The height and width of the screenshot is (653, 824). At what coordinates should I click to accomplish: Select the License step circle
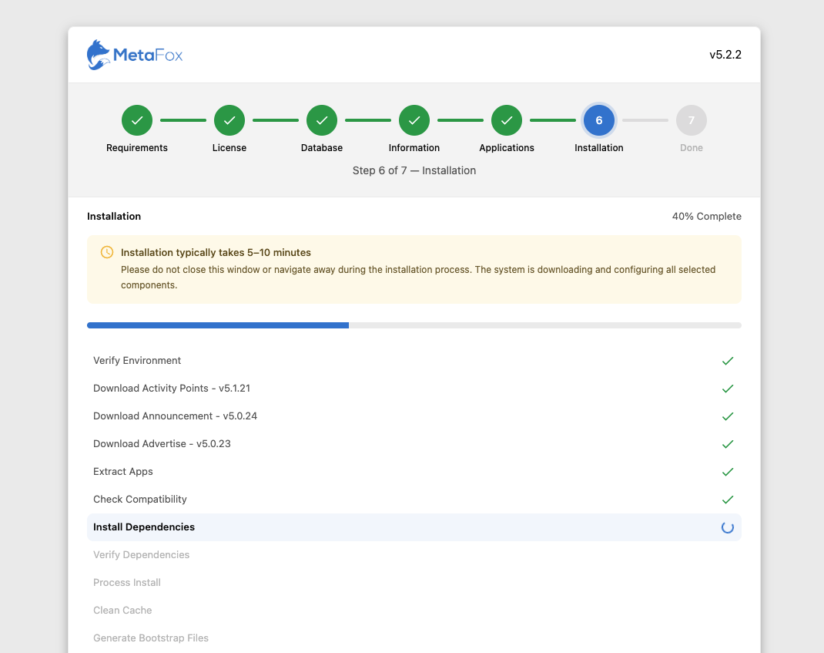pos(229,120)
